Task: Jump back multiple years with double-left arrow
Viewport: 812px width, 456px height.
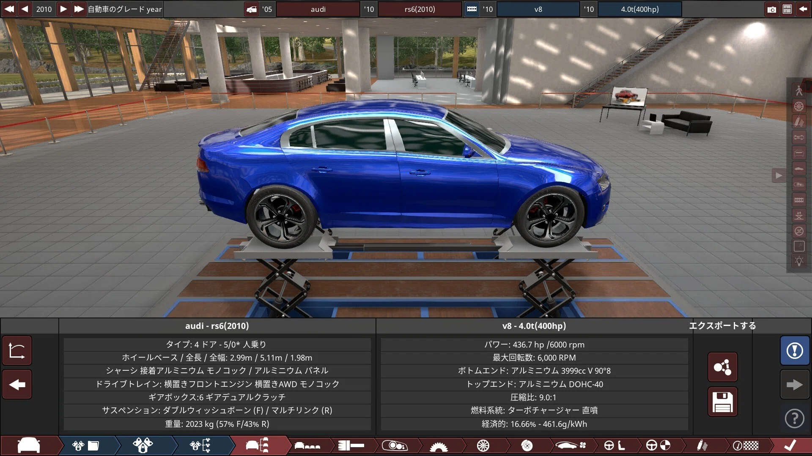Action: coord(9,9)
